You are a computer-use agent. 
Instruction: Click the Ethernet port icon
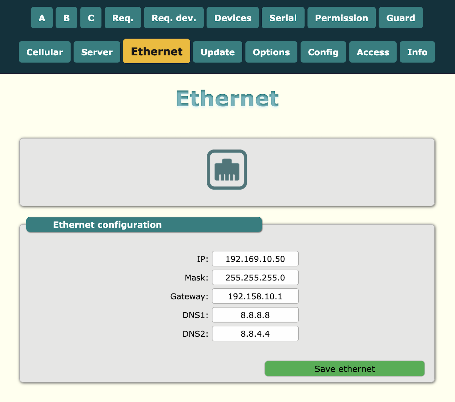click(x=227, y=170)
